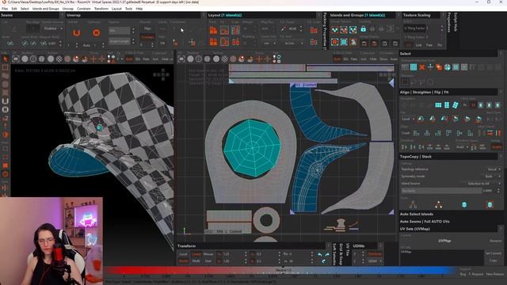Image resolution: width=507 pixels, height=285 pixels.
Task: Toggle the red Enable button in Align panel
Action: pos(497,146)
